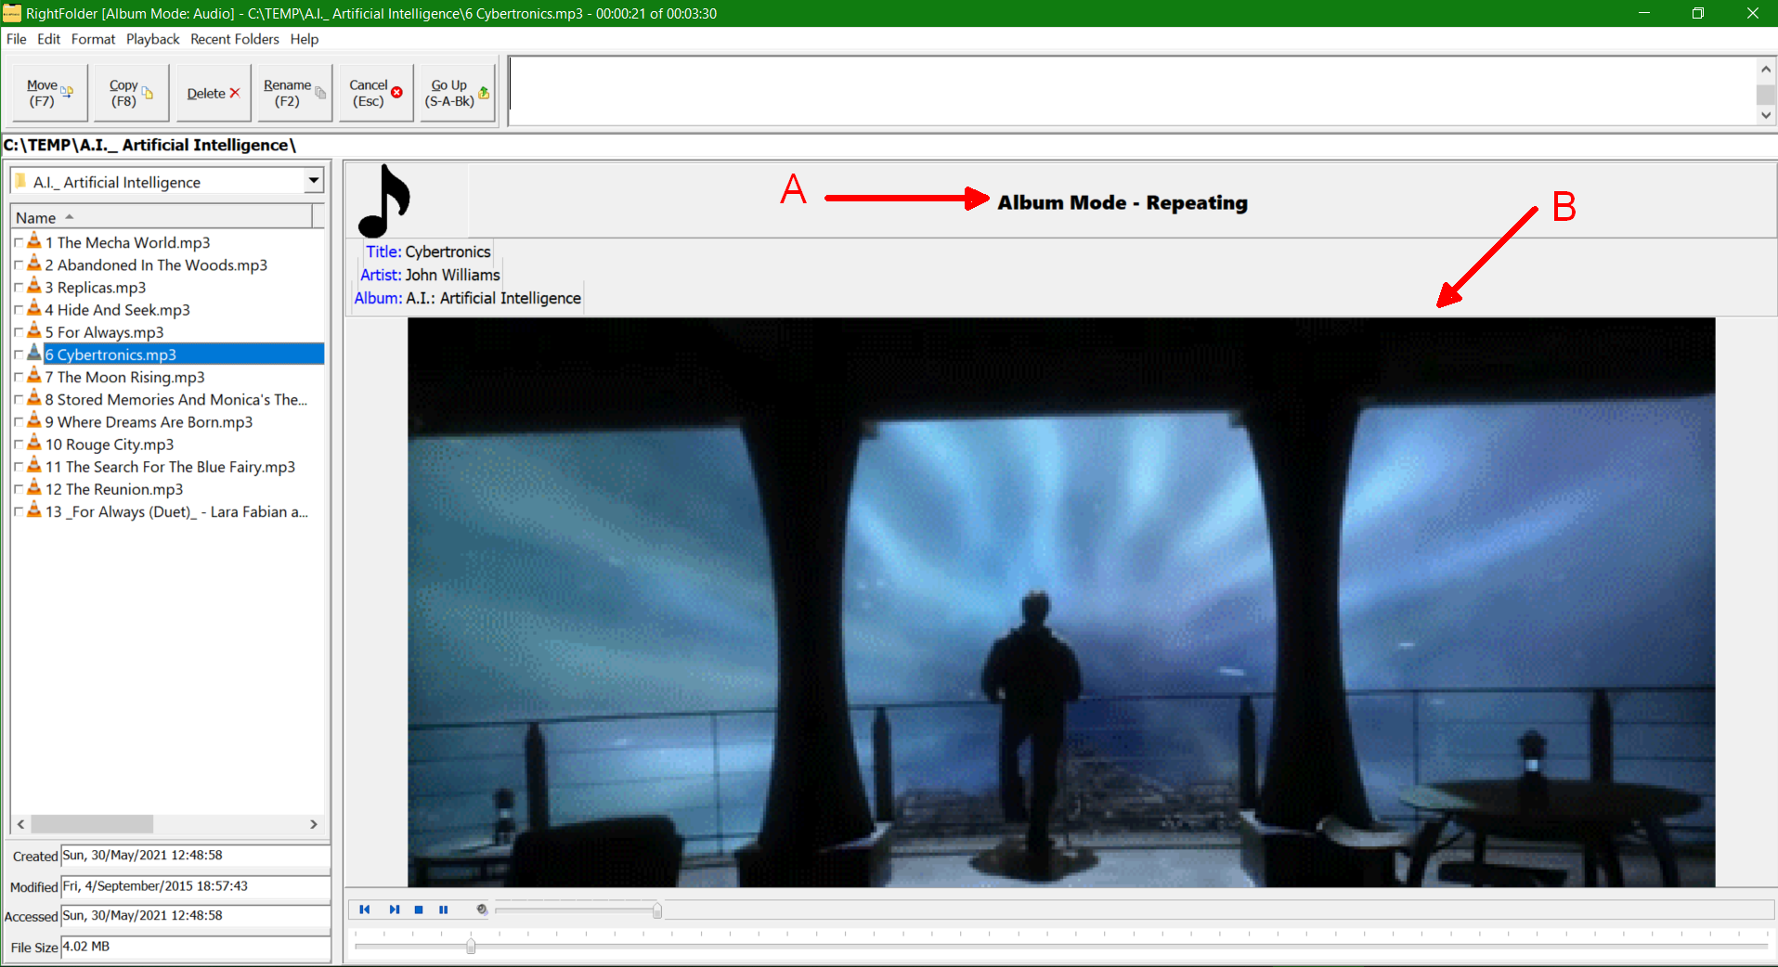
Task: Check the box for 2 Abandoned In The Woods.mp3
Action: coord(19,265)
